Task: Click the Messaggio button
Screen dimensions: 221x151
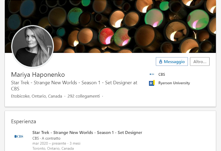Action: point(172,62)
